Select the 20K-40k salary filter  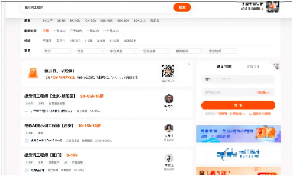pyautogui.click(x=106, y=21)
